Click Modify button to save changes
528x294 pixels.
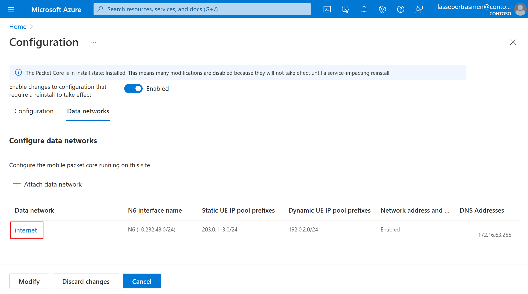pos(29,281)
